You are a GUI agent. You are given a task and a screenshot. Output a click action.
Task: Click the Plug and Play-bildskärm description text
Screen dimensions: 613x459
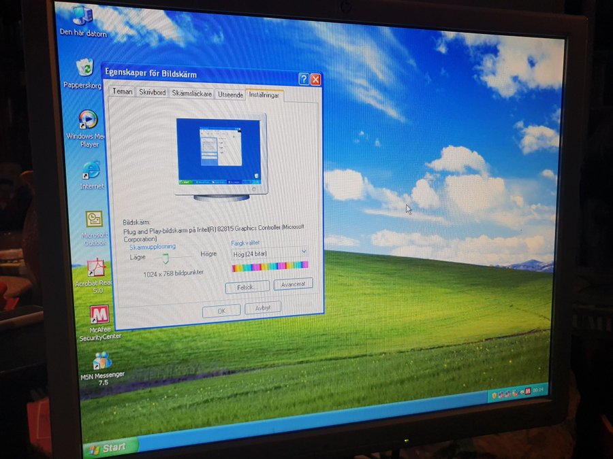[213, 233]
